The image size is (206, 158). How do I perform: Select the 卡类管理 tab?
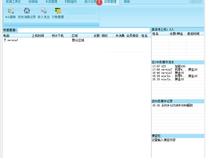(x=51, y=2)
